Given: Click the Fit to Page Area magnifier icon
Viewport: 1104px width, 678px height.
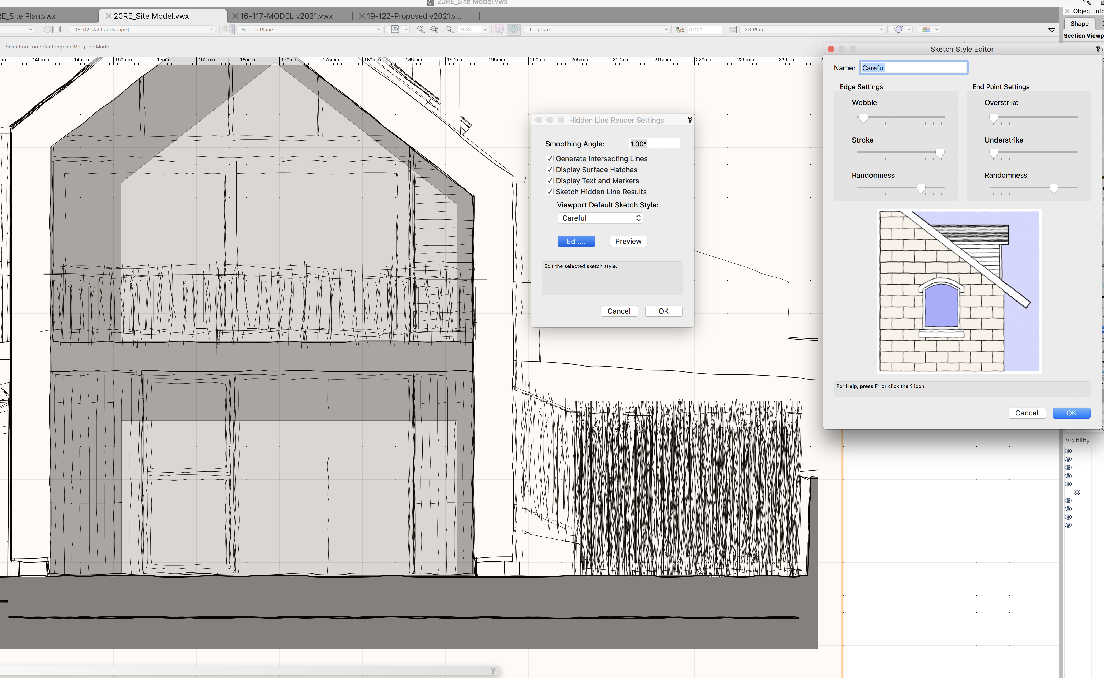Looking at the screenshot, I should pyautogui.click(x=420, y=30).
